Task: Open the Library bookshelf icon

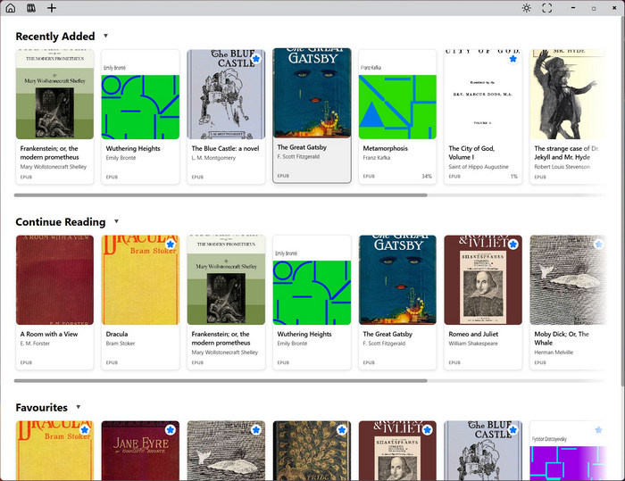Action: (x=31, y=8)
